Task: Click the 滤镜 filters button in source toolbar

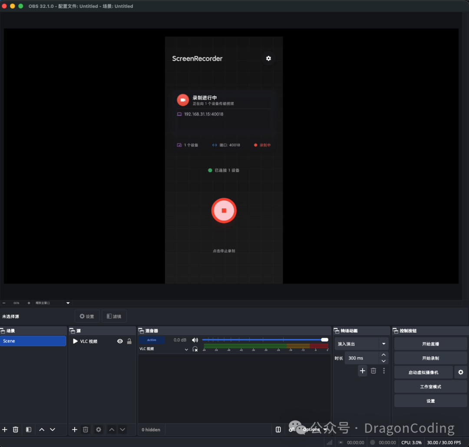Action: click(114, 316)
